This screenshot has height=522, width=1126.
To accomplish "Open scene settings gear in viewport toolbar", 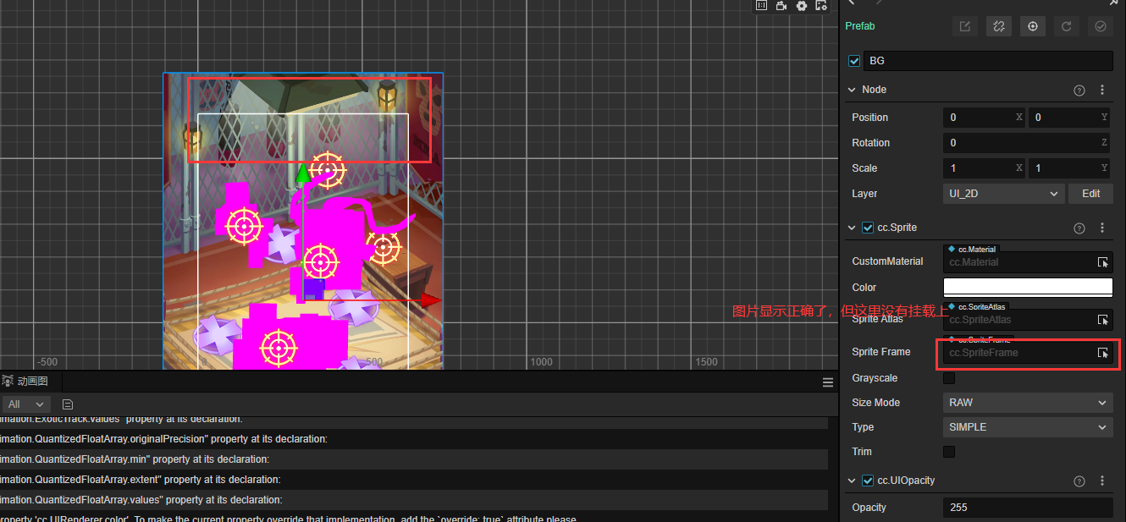I will pos(802,6).
